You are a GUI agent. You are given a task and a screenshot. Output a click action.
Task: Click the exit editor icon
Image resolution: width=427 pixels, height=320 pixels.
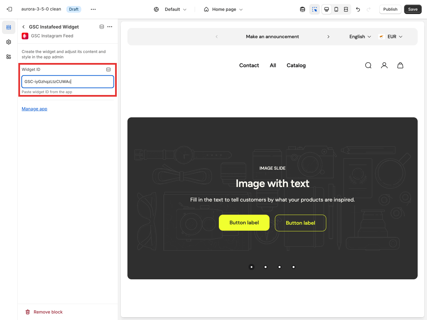[9, 9]
